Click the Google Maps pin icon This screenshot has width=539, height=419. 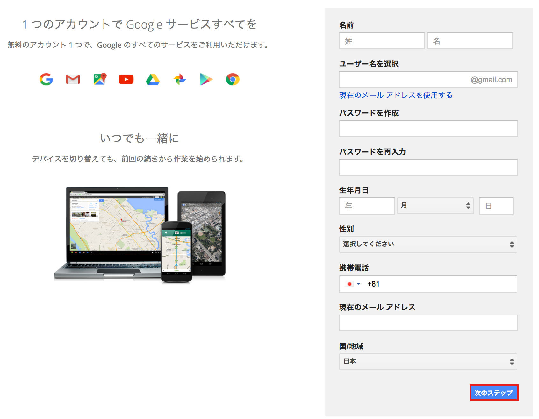(x=100, y=79)
